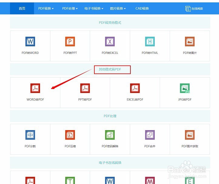Click the WORD转PDF label text
The image size is (219, 184).
point(35,100)
